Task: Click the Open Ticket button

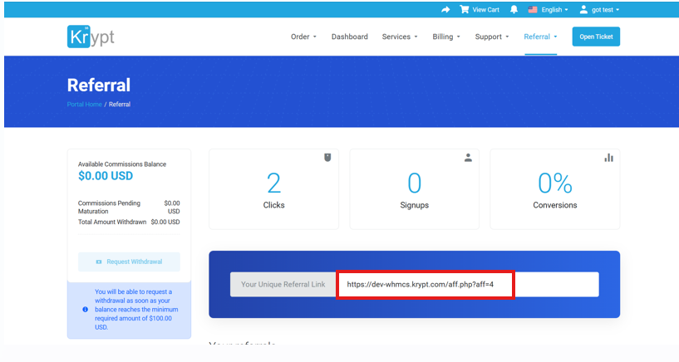Action: [596, 37]
